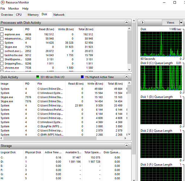The width and height of the screenshot is (185, 181).
Task: Open the Views dropdown arrow
Action: click(181, 23)
